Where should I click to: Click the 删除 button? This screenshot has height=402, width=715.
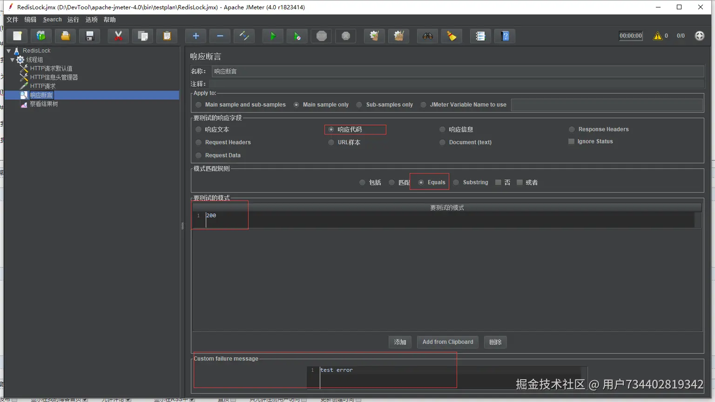pos(495,342)
